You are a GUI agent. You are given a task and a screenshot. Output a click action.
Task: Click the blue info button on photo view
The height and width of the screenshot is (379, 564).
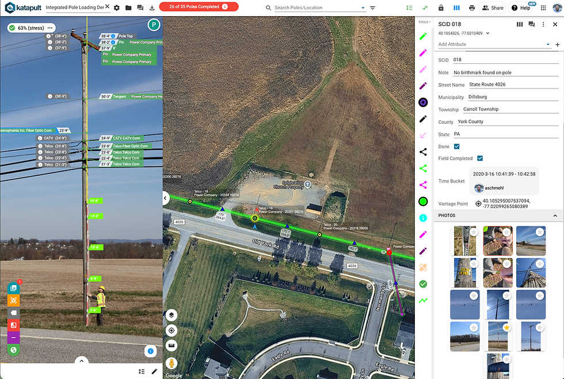coord(150,351)
